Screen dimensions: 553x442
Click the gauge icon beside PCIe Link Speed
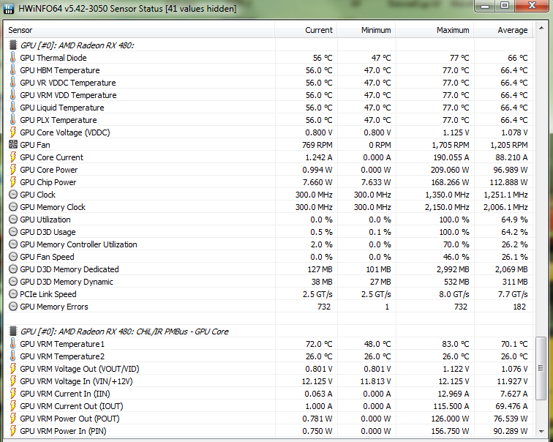13,294
